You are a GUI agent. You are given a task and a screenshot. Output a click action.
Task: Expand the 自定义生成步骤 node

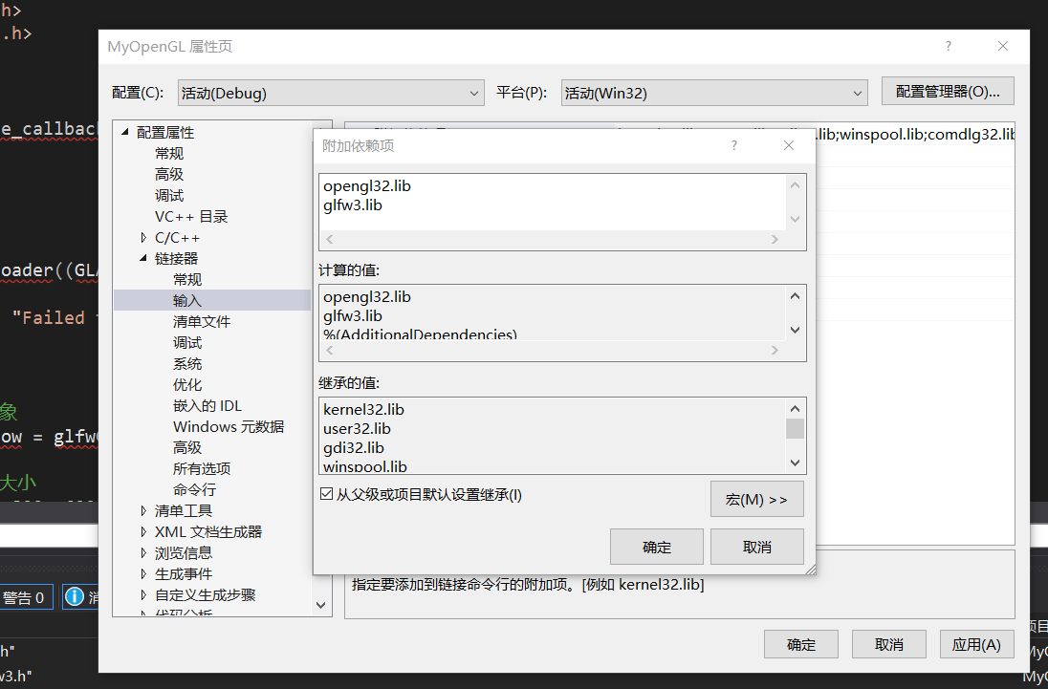(143, 594)
